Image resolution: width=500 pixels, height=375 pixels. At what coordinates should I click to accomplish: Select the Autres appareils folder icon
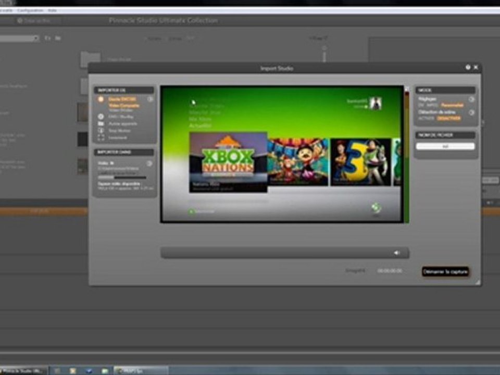(101, 124)
